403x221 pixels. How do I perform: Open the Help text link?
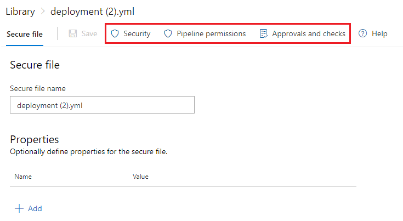pos(379,34)
